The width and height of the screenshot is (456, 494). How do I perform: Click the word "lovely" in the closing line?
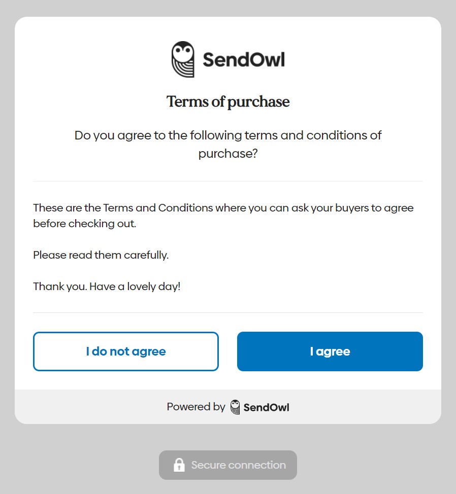pos(144,287)
